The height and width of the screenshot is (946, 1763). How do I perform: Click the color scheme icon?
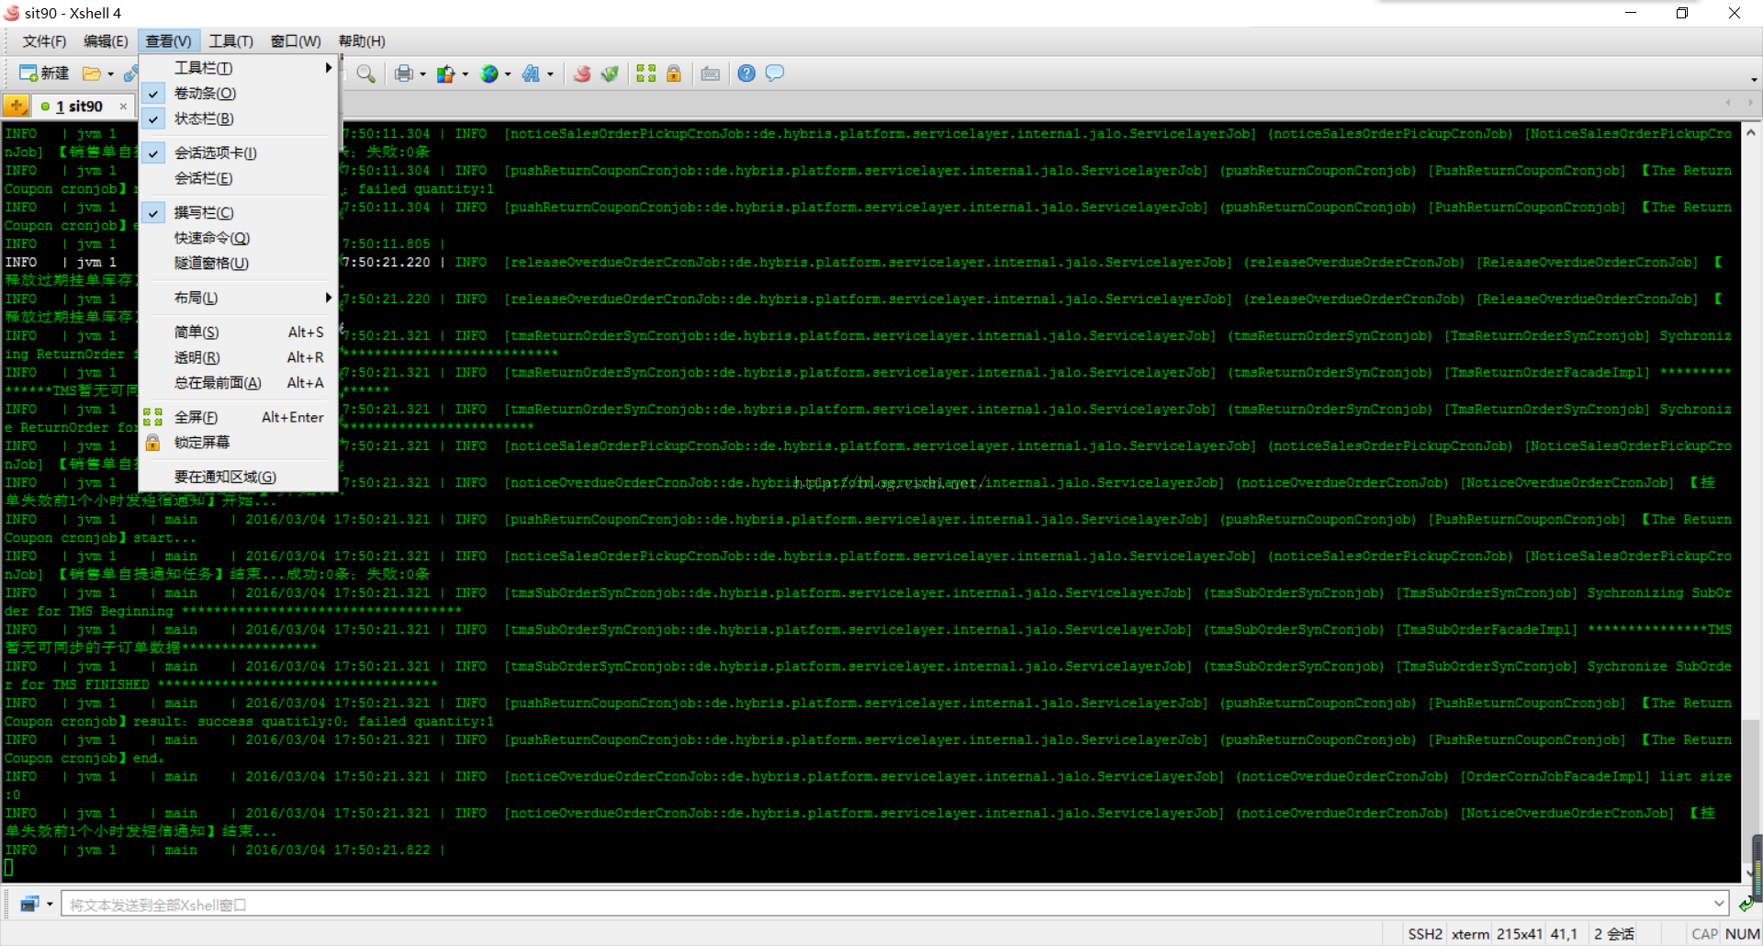[446, 73]
